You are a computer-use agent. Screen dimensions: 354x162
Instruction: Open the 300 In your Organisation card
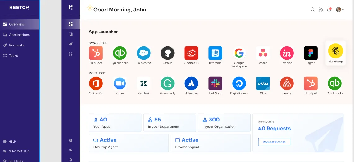(224, 123)
